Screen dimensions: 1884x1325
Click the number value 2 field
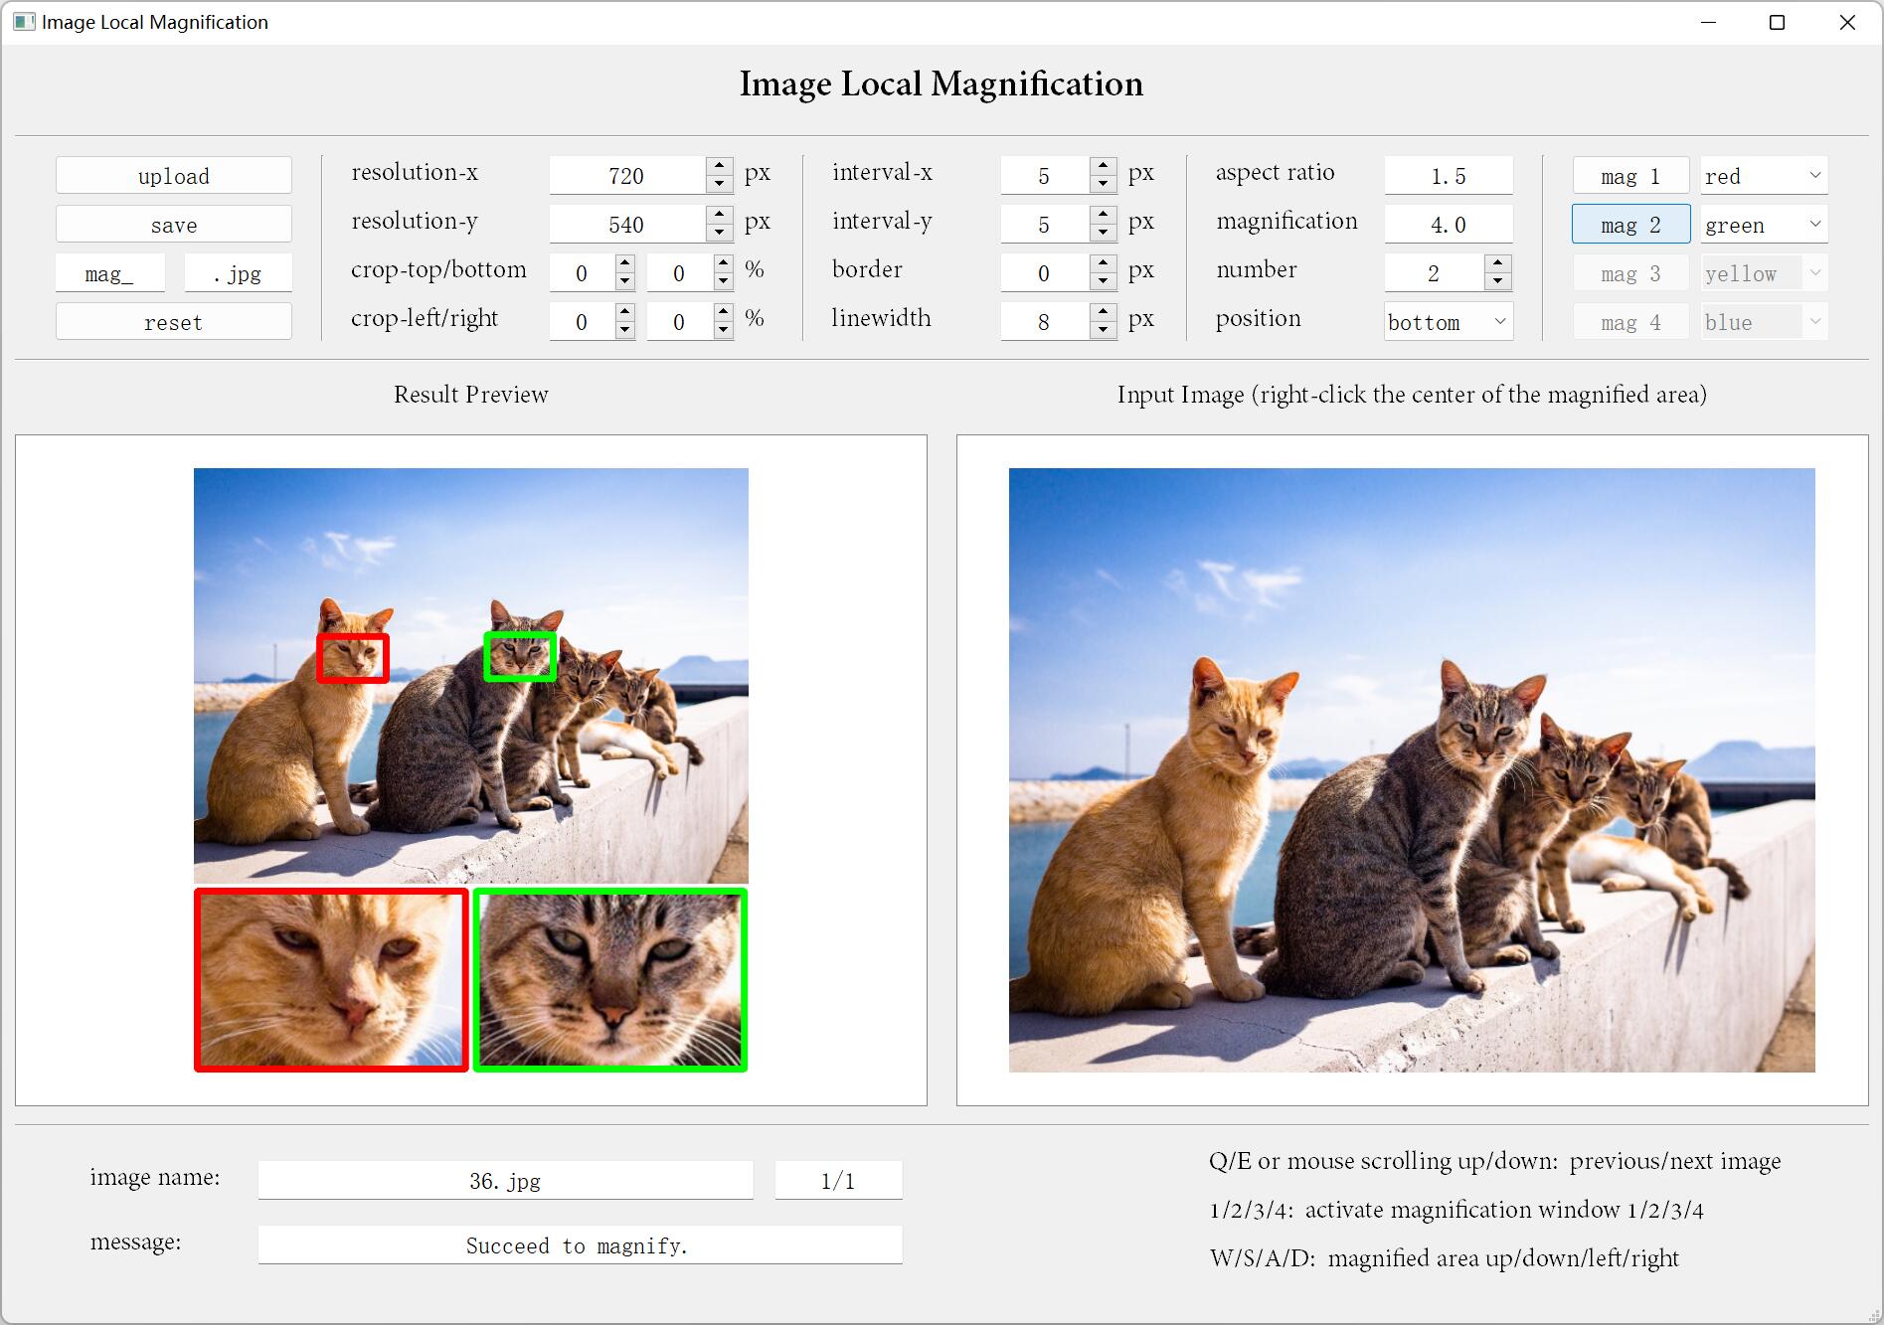point(1435,273)
